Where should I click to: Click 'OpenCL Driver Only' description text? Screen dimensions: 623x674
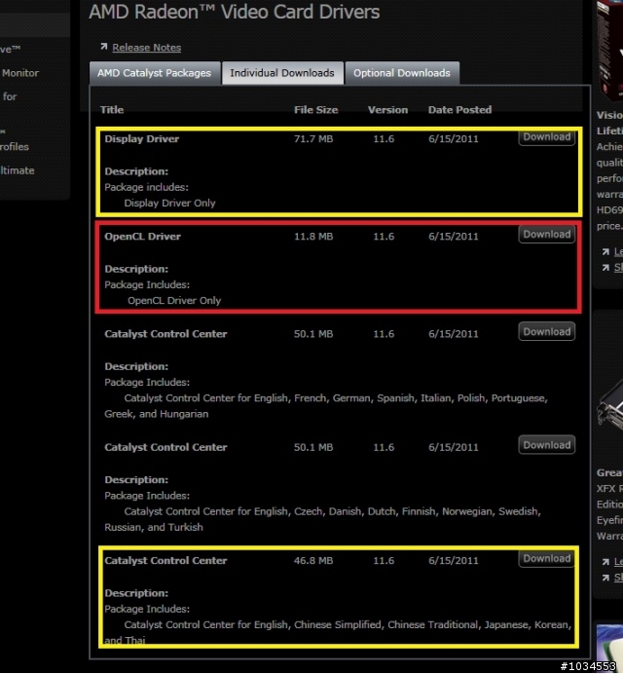(x=174, y=300)
